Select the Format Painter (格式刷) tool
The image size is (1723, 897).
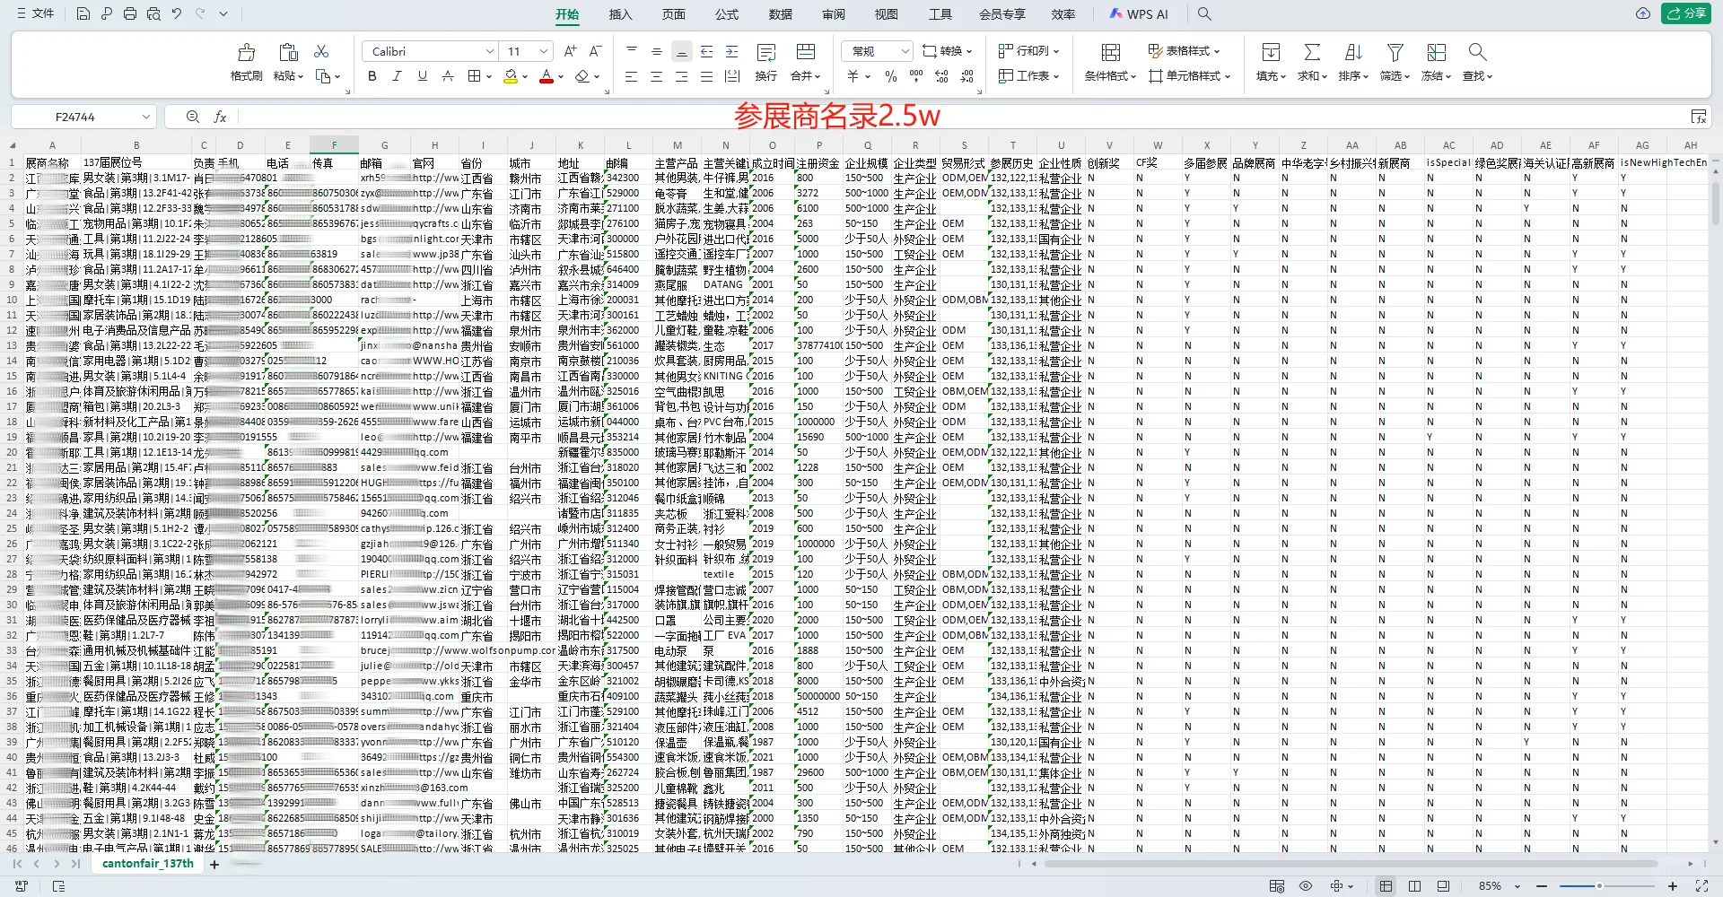tap(246, 62)
